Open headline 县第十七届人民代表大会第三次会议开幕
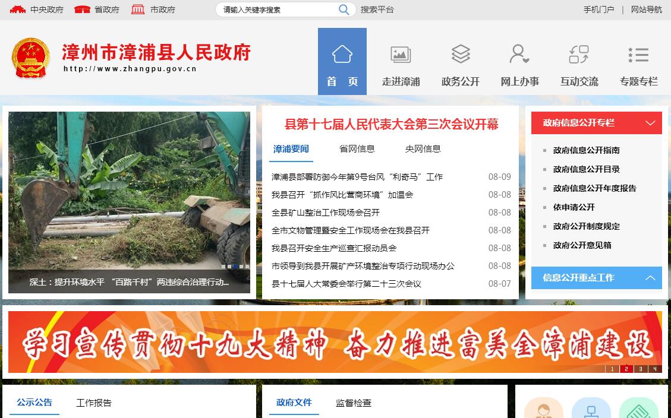671x418 pixels. 392,124
